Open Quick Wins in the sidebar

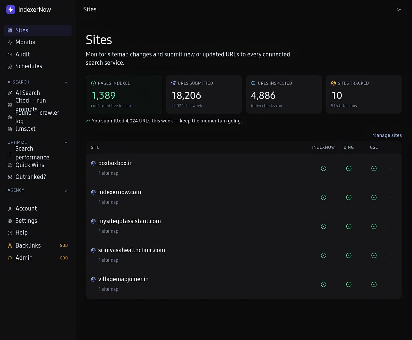click(x=38, y=165)
